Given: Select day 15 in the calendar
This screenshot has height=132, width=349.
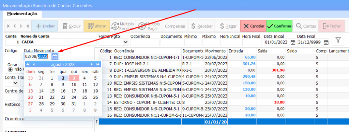Looking at the screenshot, I should pos(52,91).
